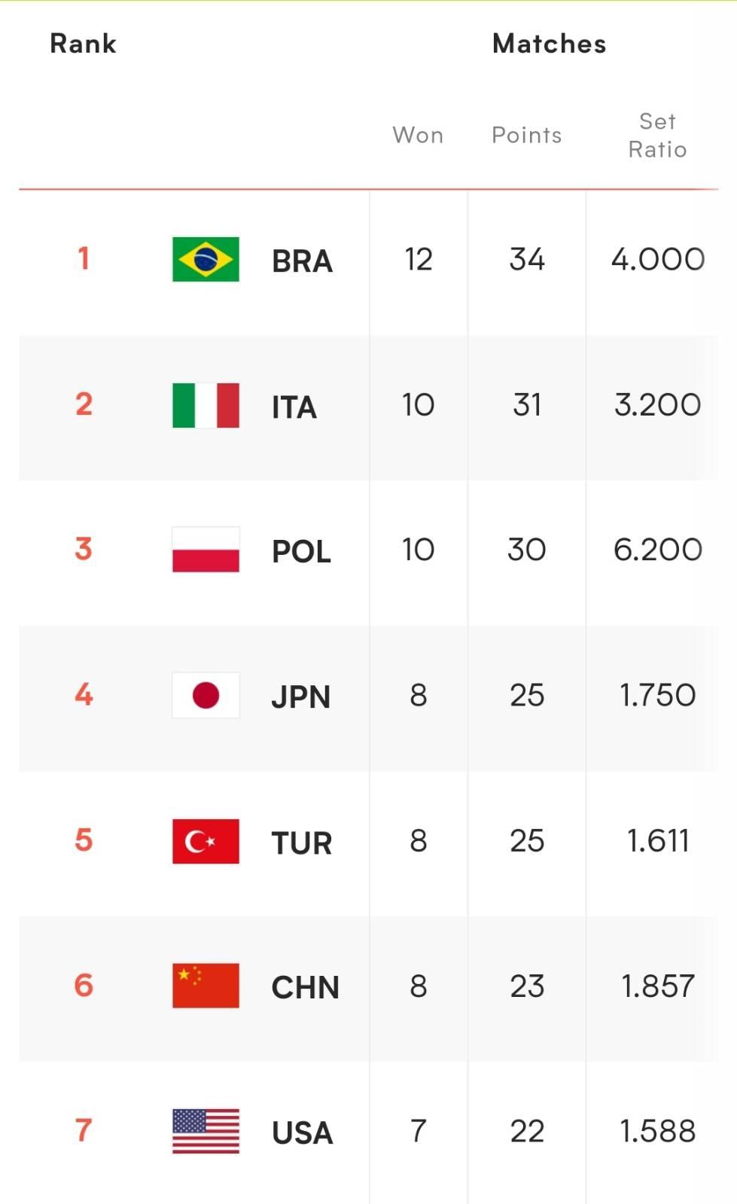The image size is (737, 1204).
Task: Select the CHN team entry
Action: [x=305, y=988]
